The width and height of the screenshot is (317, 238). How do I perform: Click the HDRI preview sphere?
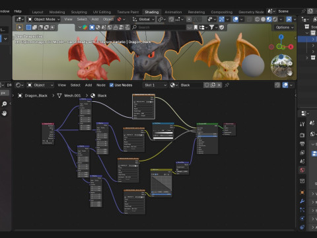(x=281, y=65)
